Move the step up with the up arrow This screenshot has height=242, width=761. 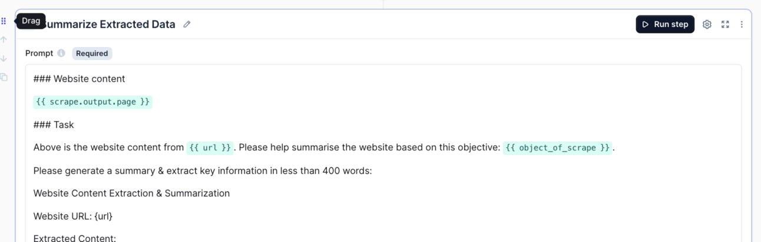tap(4, 39)
